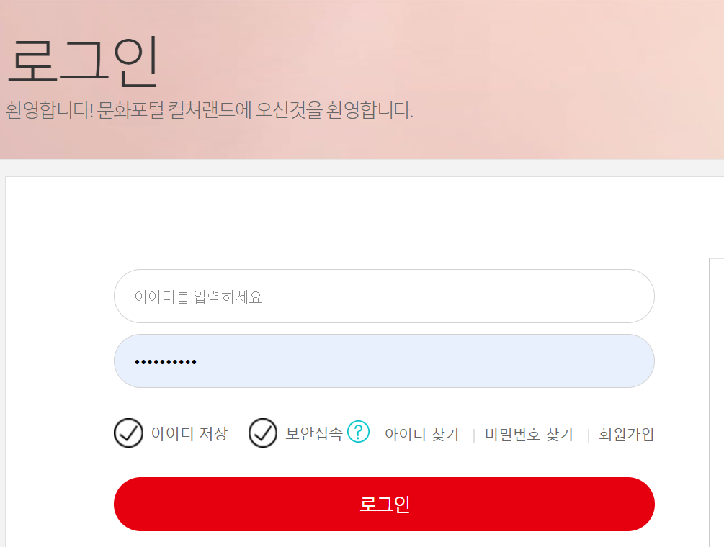Screen dimensions: 724x547
Task: Click the red 로그인 button
Action: coord(384,504)
